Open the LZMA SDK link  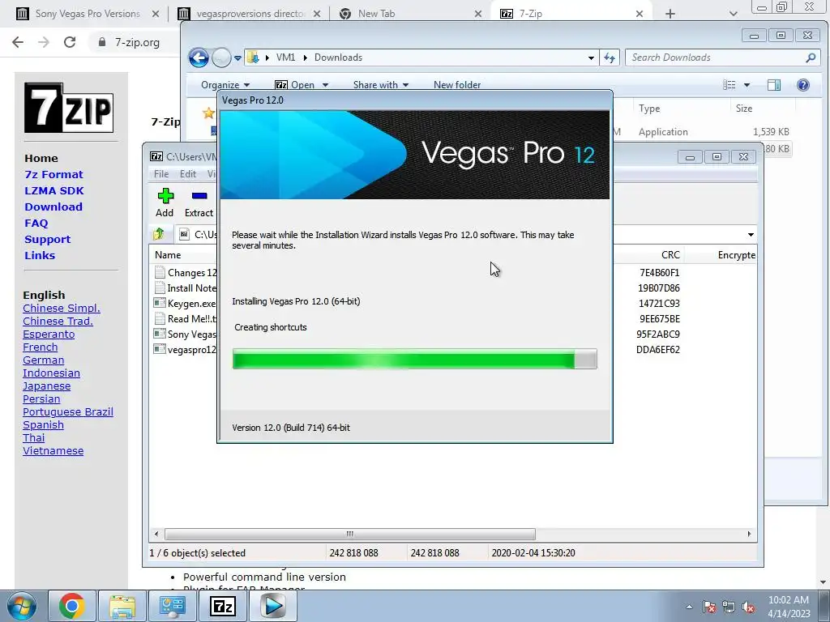tap(54, 191)
